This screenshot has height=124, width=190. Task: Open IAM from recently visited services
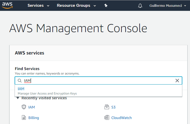[x=32, y=107]
